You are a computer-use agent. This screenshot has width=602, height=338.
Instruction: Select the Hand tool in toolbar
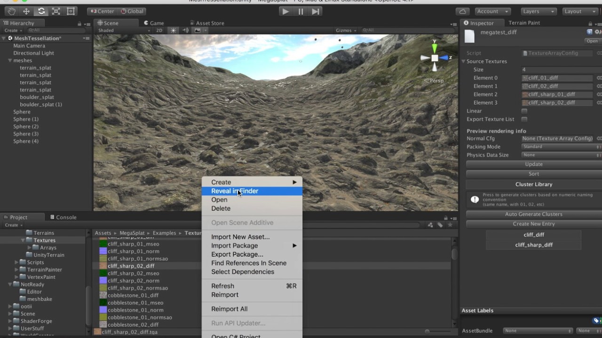coord(12,11)
